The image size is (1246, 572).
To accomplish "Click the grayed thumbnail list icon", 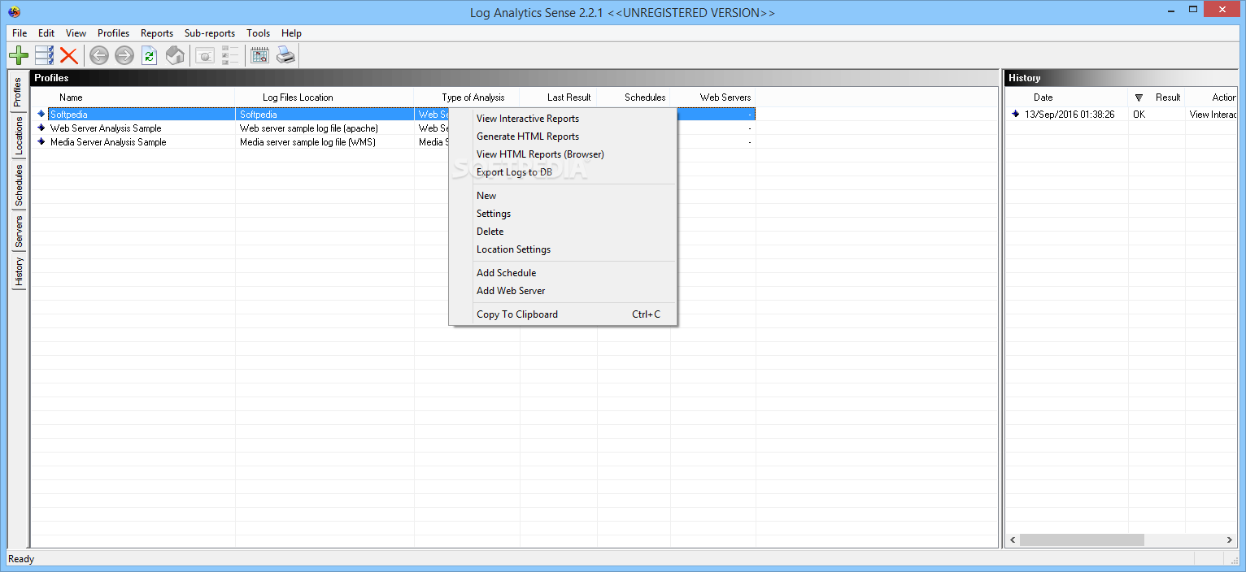I will point(230,55).
